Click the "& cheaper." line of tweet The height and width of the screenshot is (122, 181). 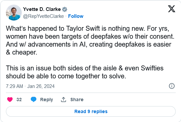pyautogui.click(x=22, y=52)
